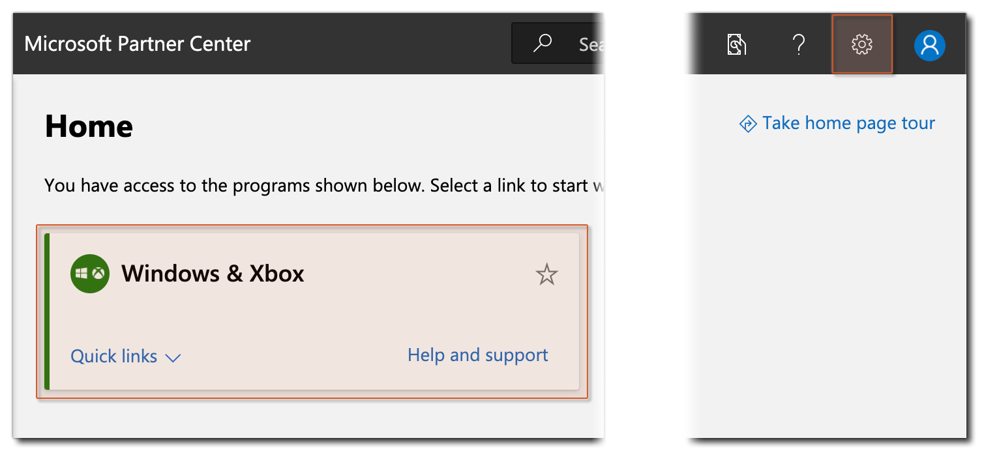Click the Quick links label
The image size is (984, 451).
coord(114,356)
